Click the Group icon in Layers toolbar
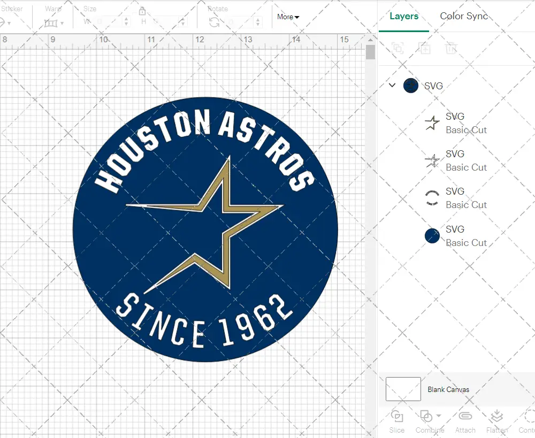Image resolution: width=535 pixels, height=438 pixels. click(x=398, y=48)
